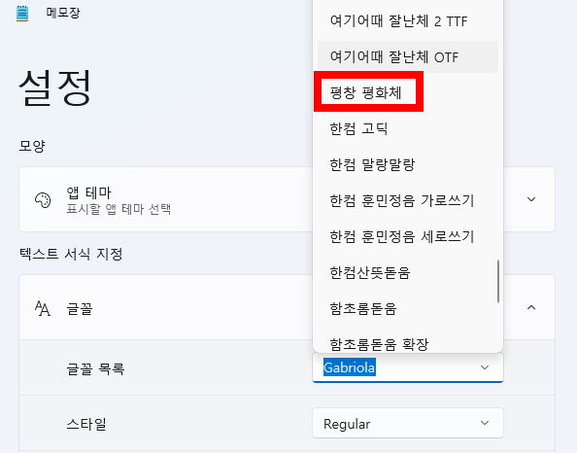The width and height of the screenshot is (577, 453).
Task: Click the 스타일 label
Action: point(86,424)
